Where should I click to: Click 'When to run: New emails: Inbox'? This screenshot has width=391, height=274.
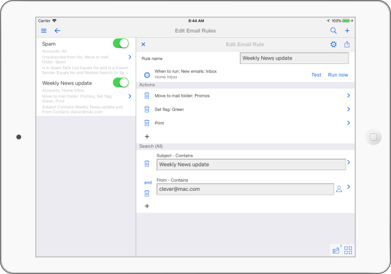pyautogui.click(x=185, y=72)
